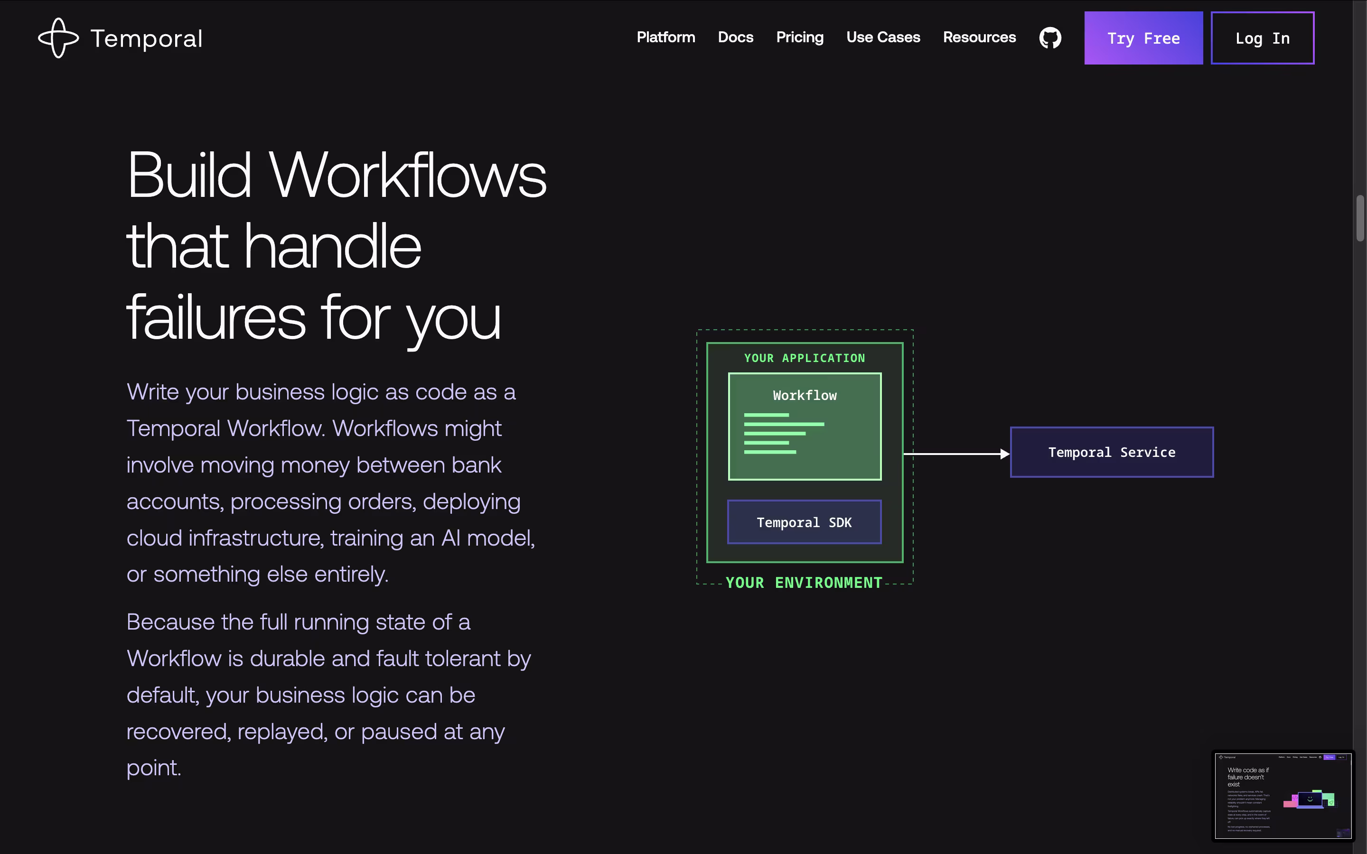Image resolution: width=1367 pixels, height=854 pixels.
Task: Click the Temporal wordmark in header
Action: coord(146,38)
